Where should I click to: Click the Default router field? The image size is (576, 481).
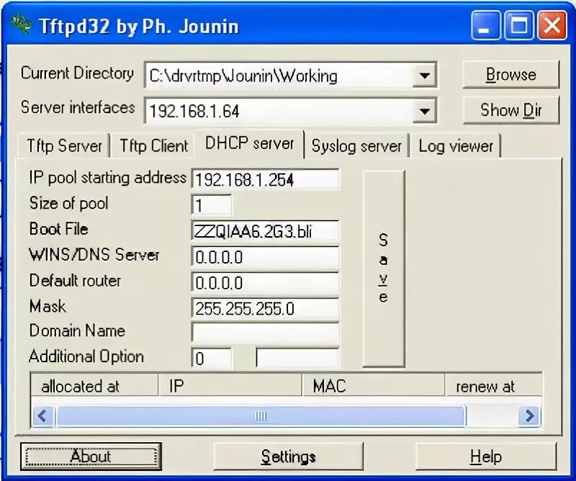pos(265,283)
